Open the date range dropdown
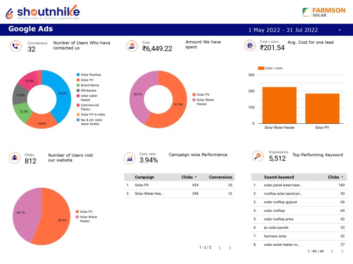353x264 pixels. pos(340,30)
